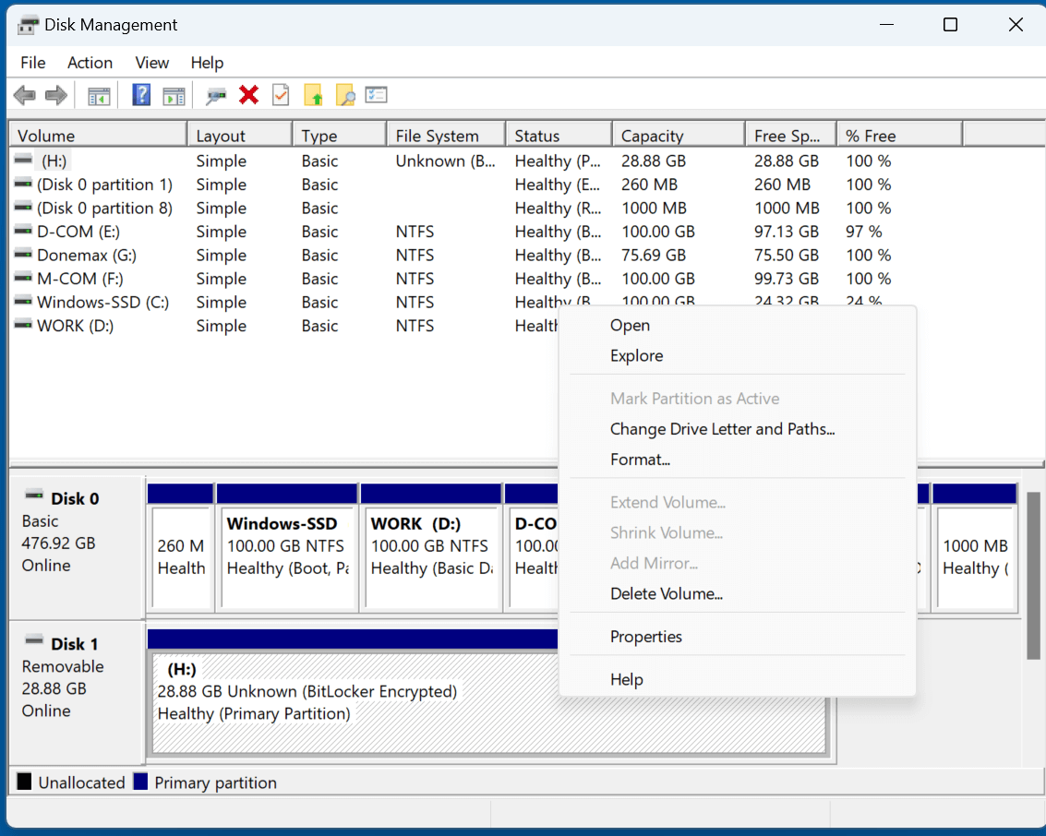
Task: Click the disk with magnifier toolbar icon
Action: click(215, 94)
